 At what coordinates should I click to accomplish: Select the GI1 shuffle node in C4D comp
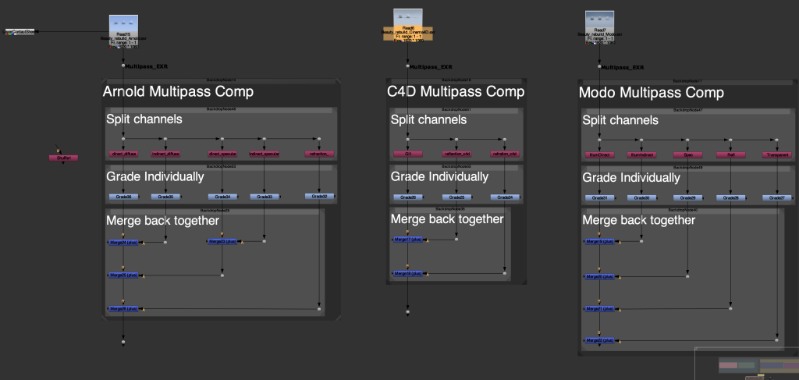[x=407, y=154]
